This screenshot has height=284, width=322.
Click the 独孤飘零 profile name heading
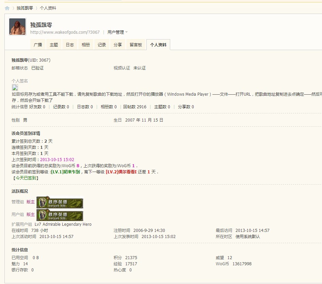click(x=41, y=25)
